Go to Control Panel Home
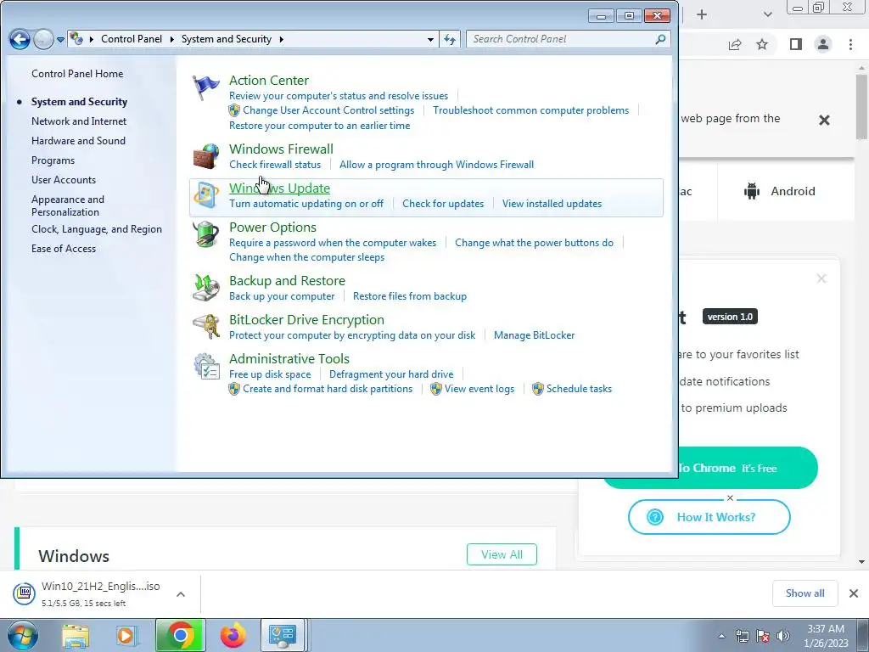 pos(77,74)
